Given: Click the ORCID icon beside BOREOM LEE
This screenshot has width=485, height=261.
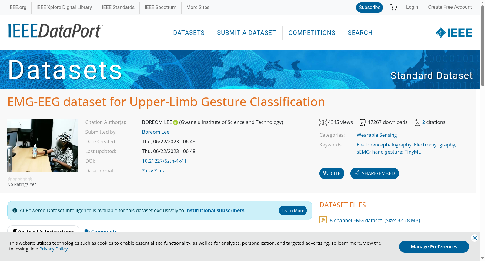Looking at the screenshot, I should [x=176, y=122].
